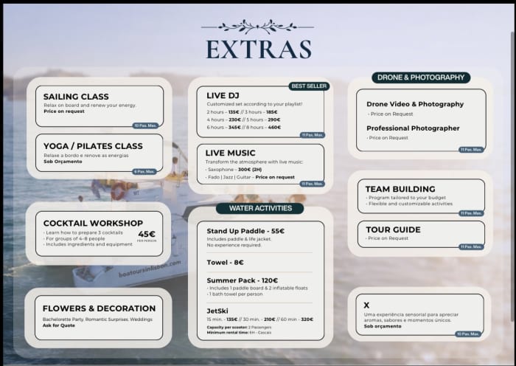Click the '4 hours – 230€' DJ price line

(x=243, y=120)
